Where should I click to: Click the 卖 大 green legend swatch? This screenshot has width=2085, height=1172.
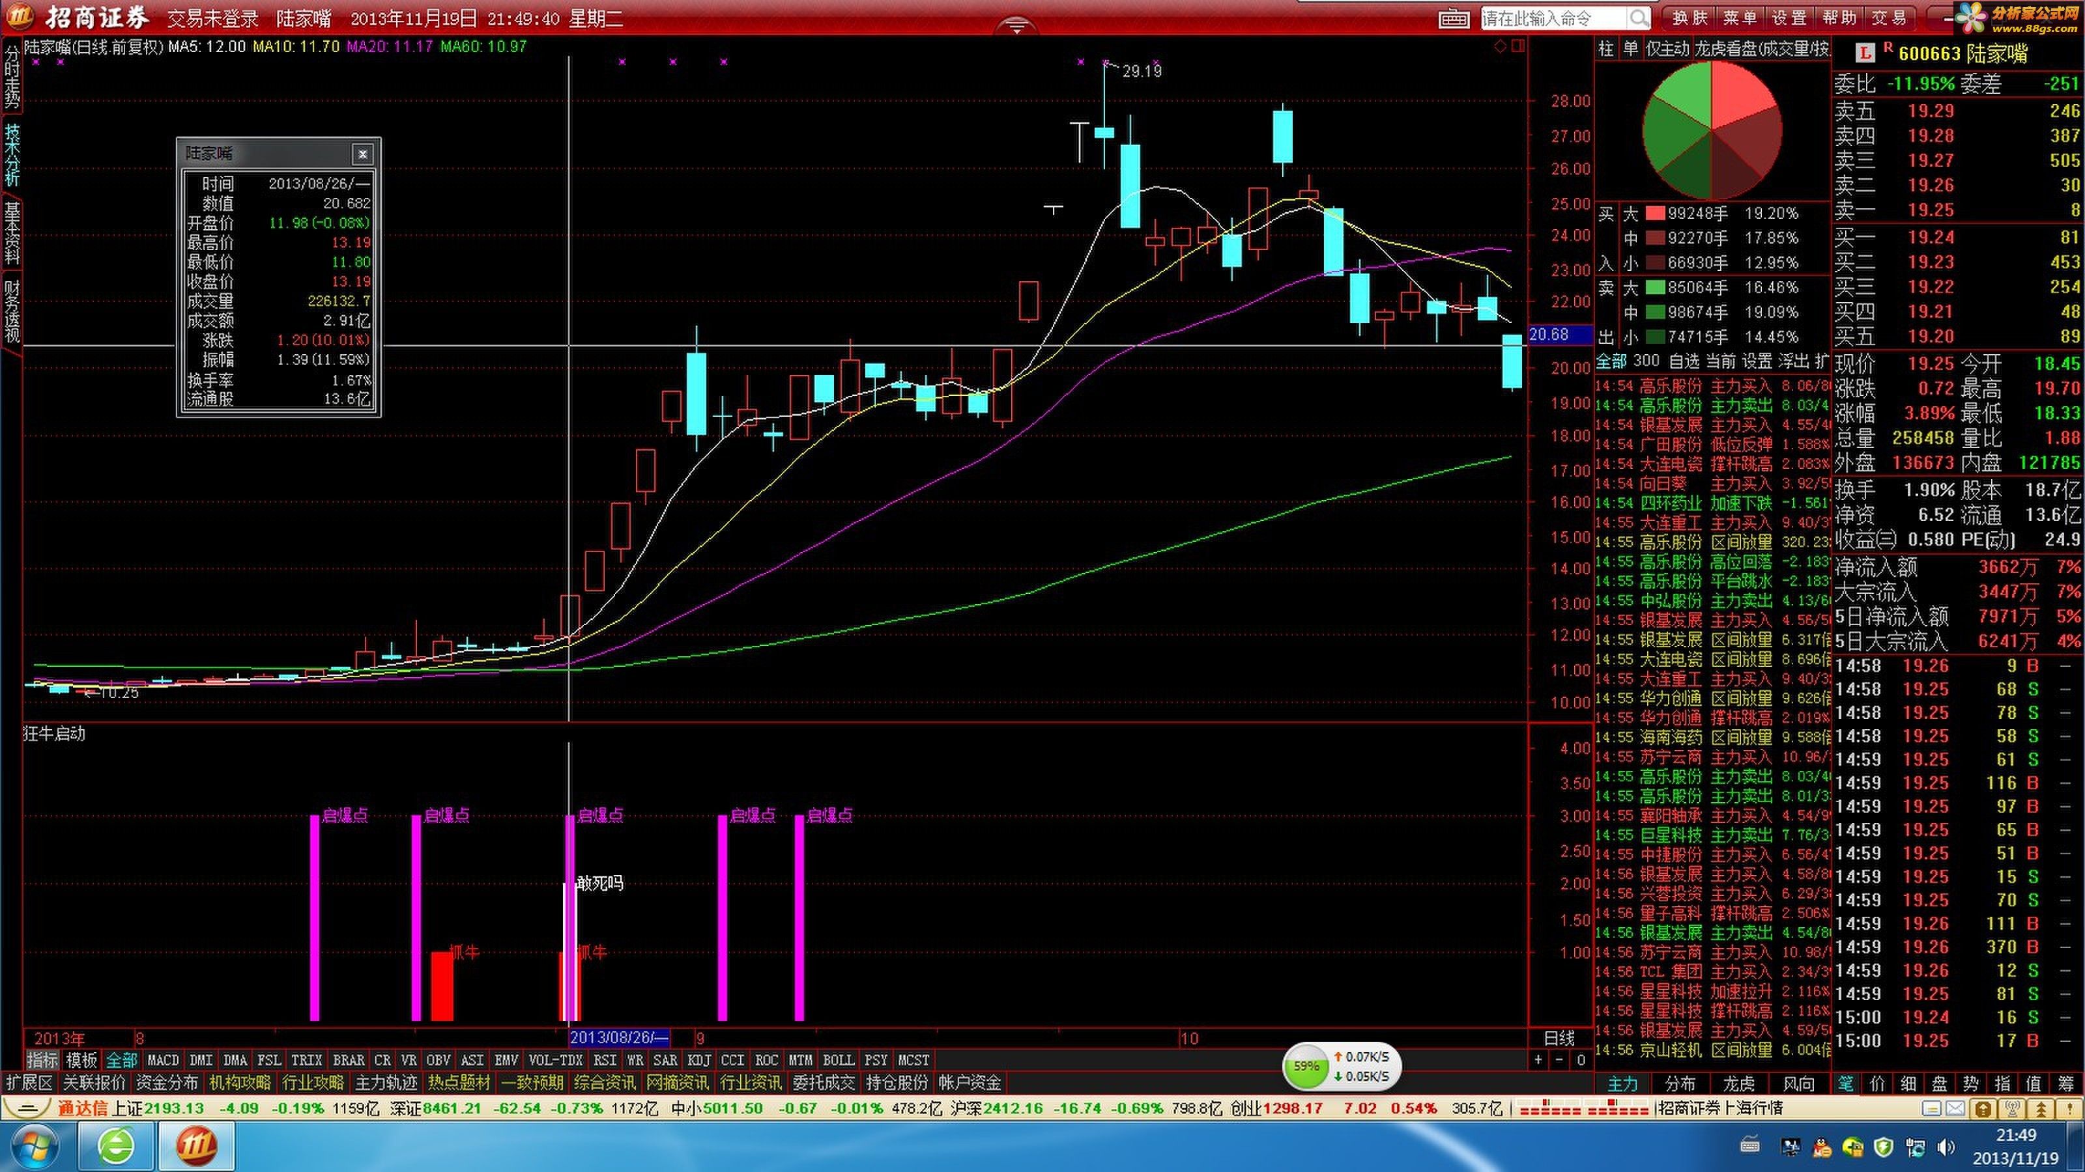(1655, 287)
